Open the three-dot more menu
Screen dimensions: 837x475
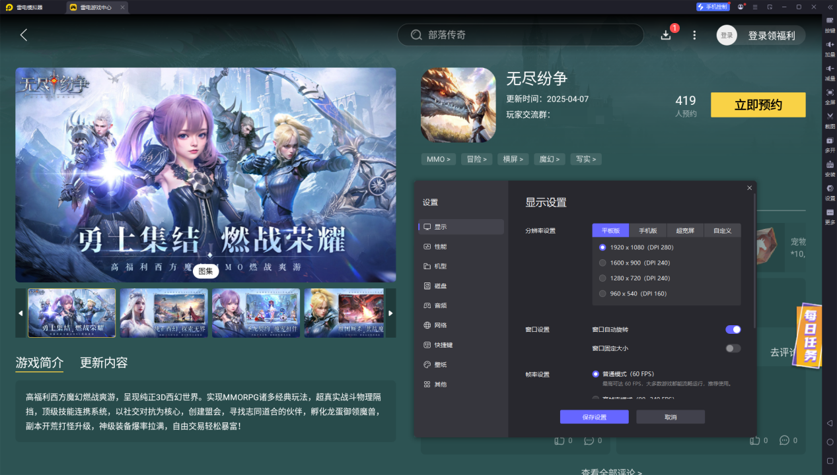coord(694,35)
